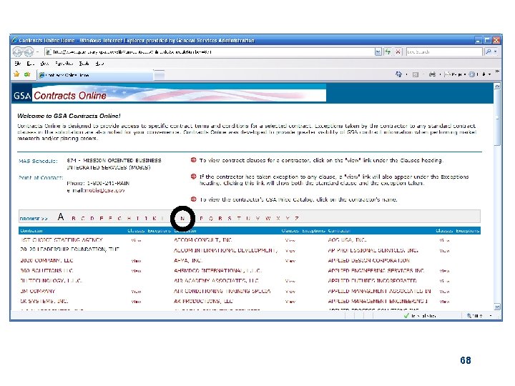This screenshot has width=515, height=386.
Task: Open AECOM CONSULT, INC. contractor link
Action: (203, 240)
